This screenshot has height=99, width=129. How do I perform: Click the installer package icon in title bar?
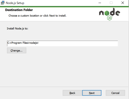(3, 3)
